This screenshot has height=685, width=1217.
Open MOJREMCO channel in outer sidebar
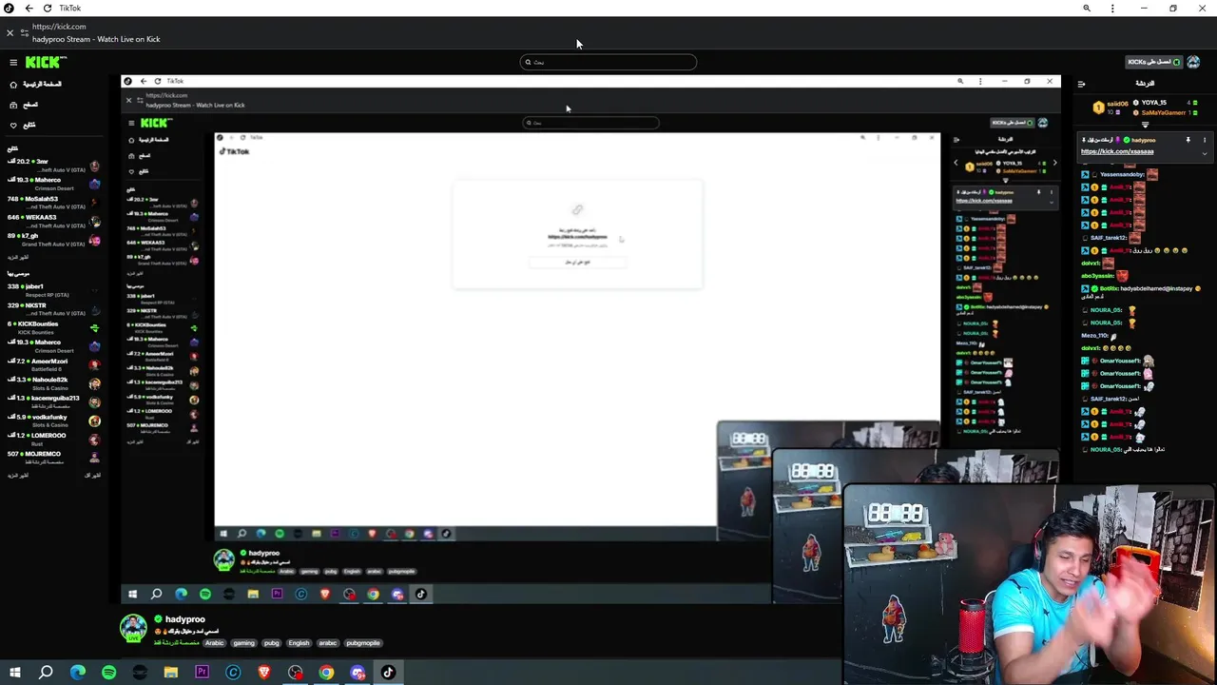pos(53,457)
